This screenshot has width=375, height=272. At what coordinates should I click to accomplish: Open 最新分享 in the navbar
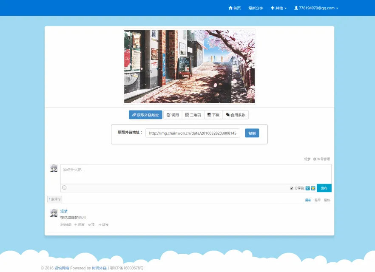(x=256, y=8)
